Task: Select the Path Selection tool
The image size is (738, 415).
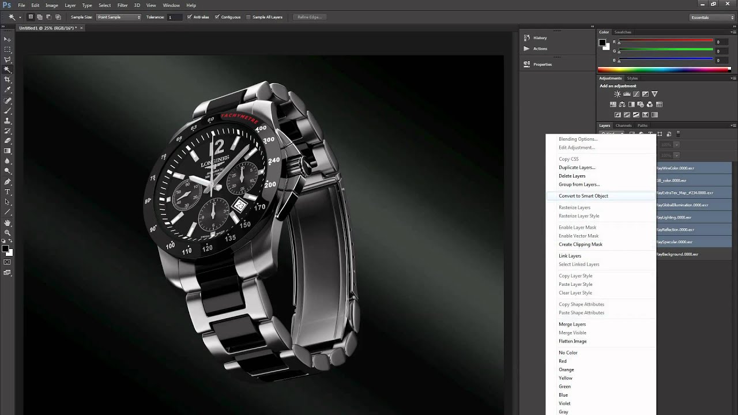Action: 7,202
